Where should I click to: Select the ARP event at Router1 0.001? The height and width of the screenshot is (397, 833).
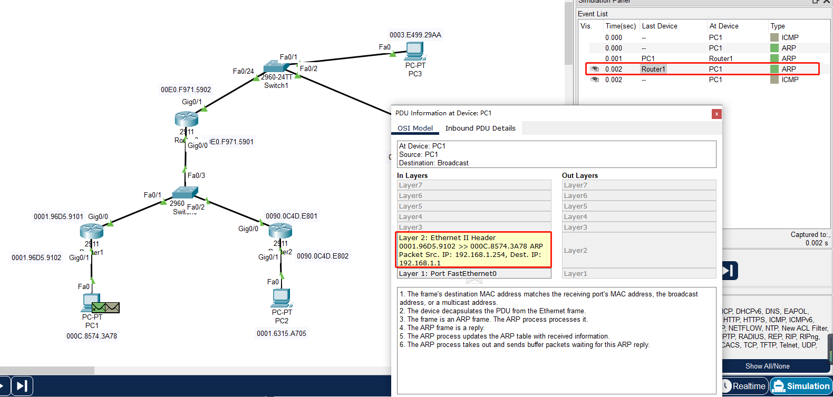coord(704,58)
